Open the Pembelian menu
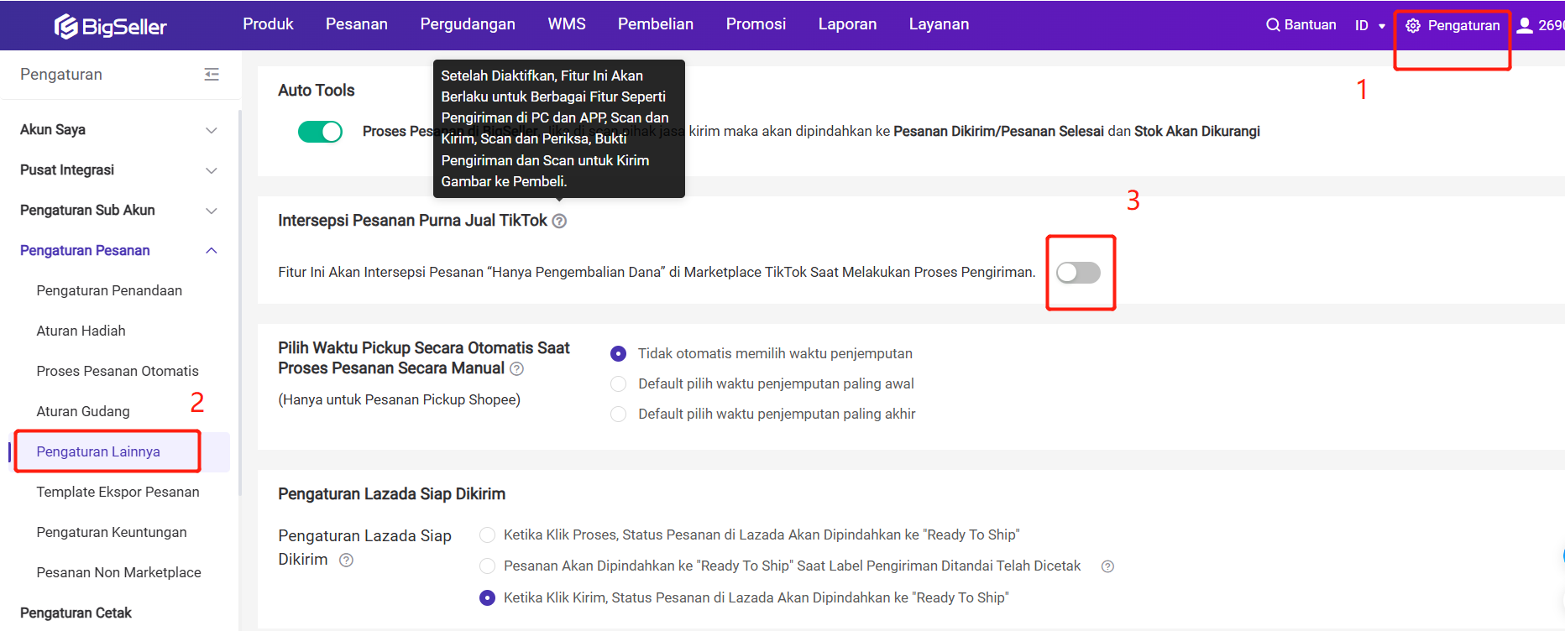Image resolution: width=1565 pixels, height=631 pixels. pyautogui.click(x=656, y=24)
